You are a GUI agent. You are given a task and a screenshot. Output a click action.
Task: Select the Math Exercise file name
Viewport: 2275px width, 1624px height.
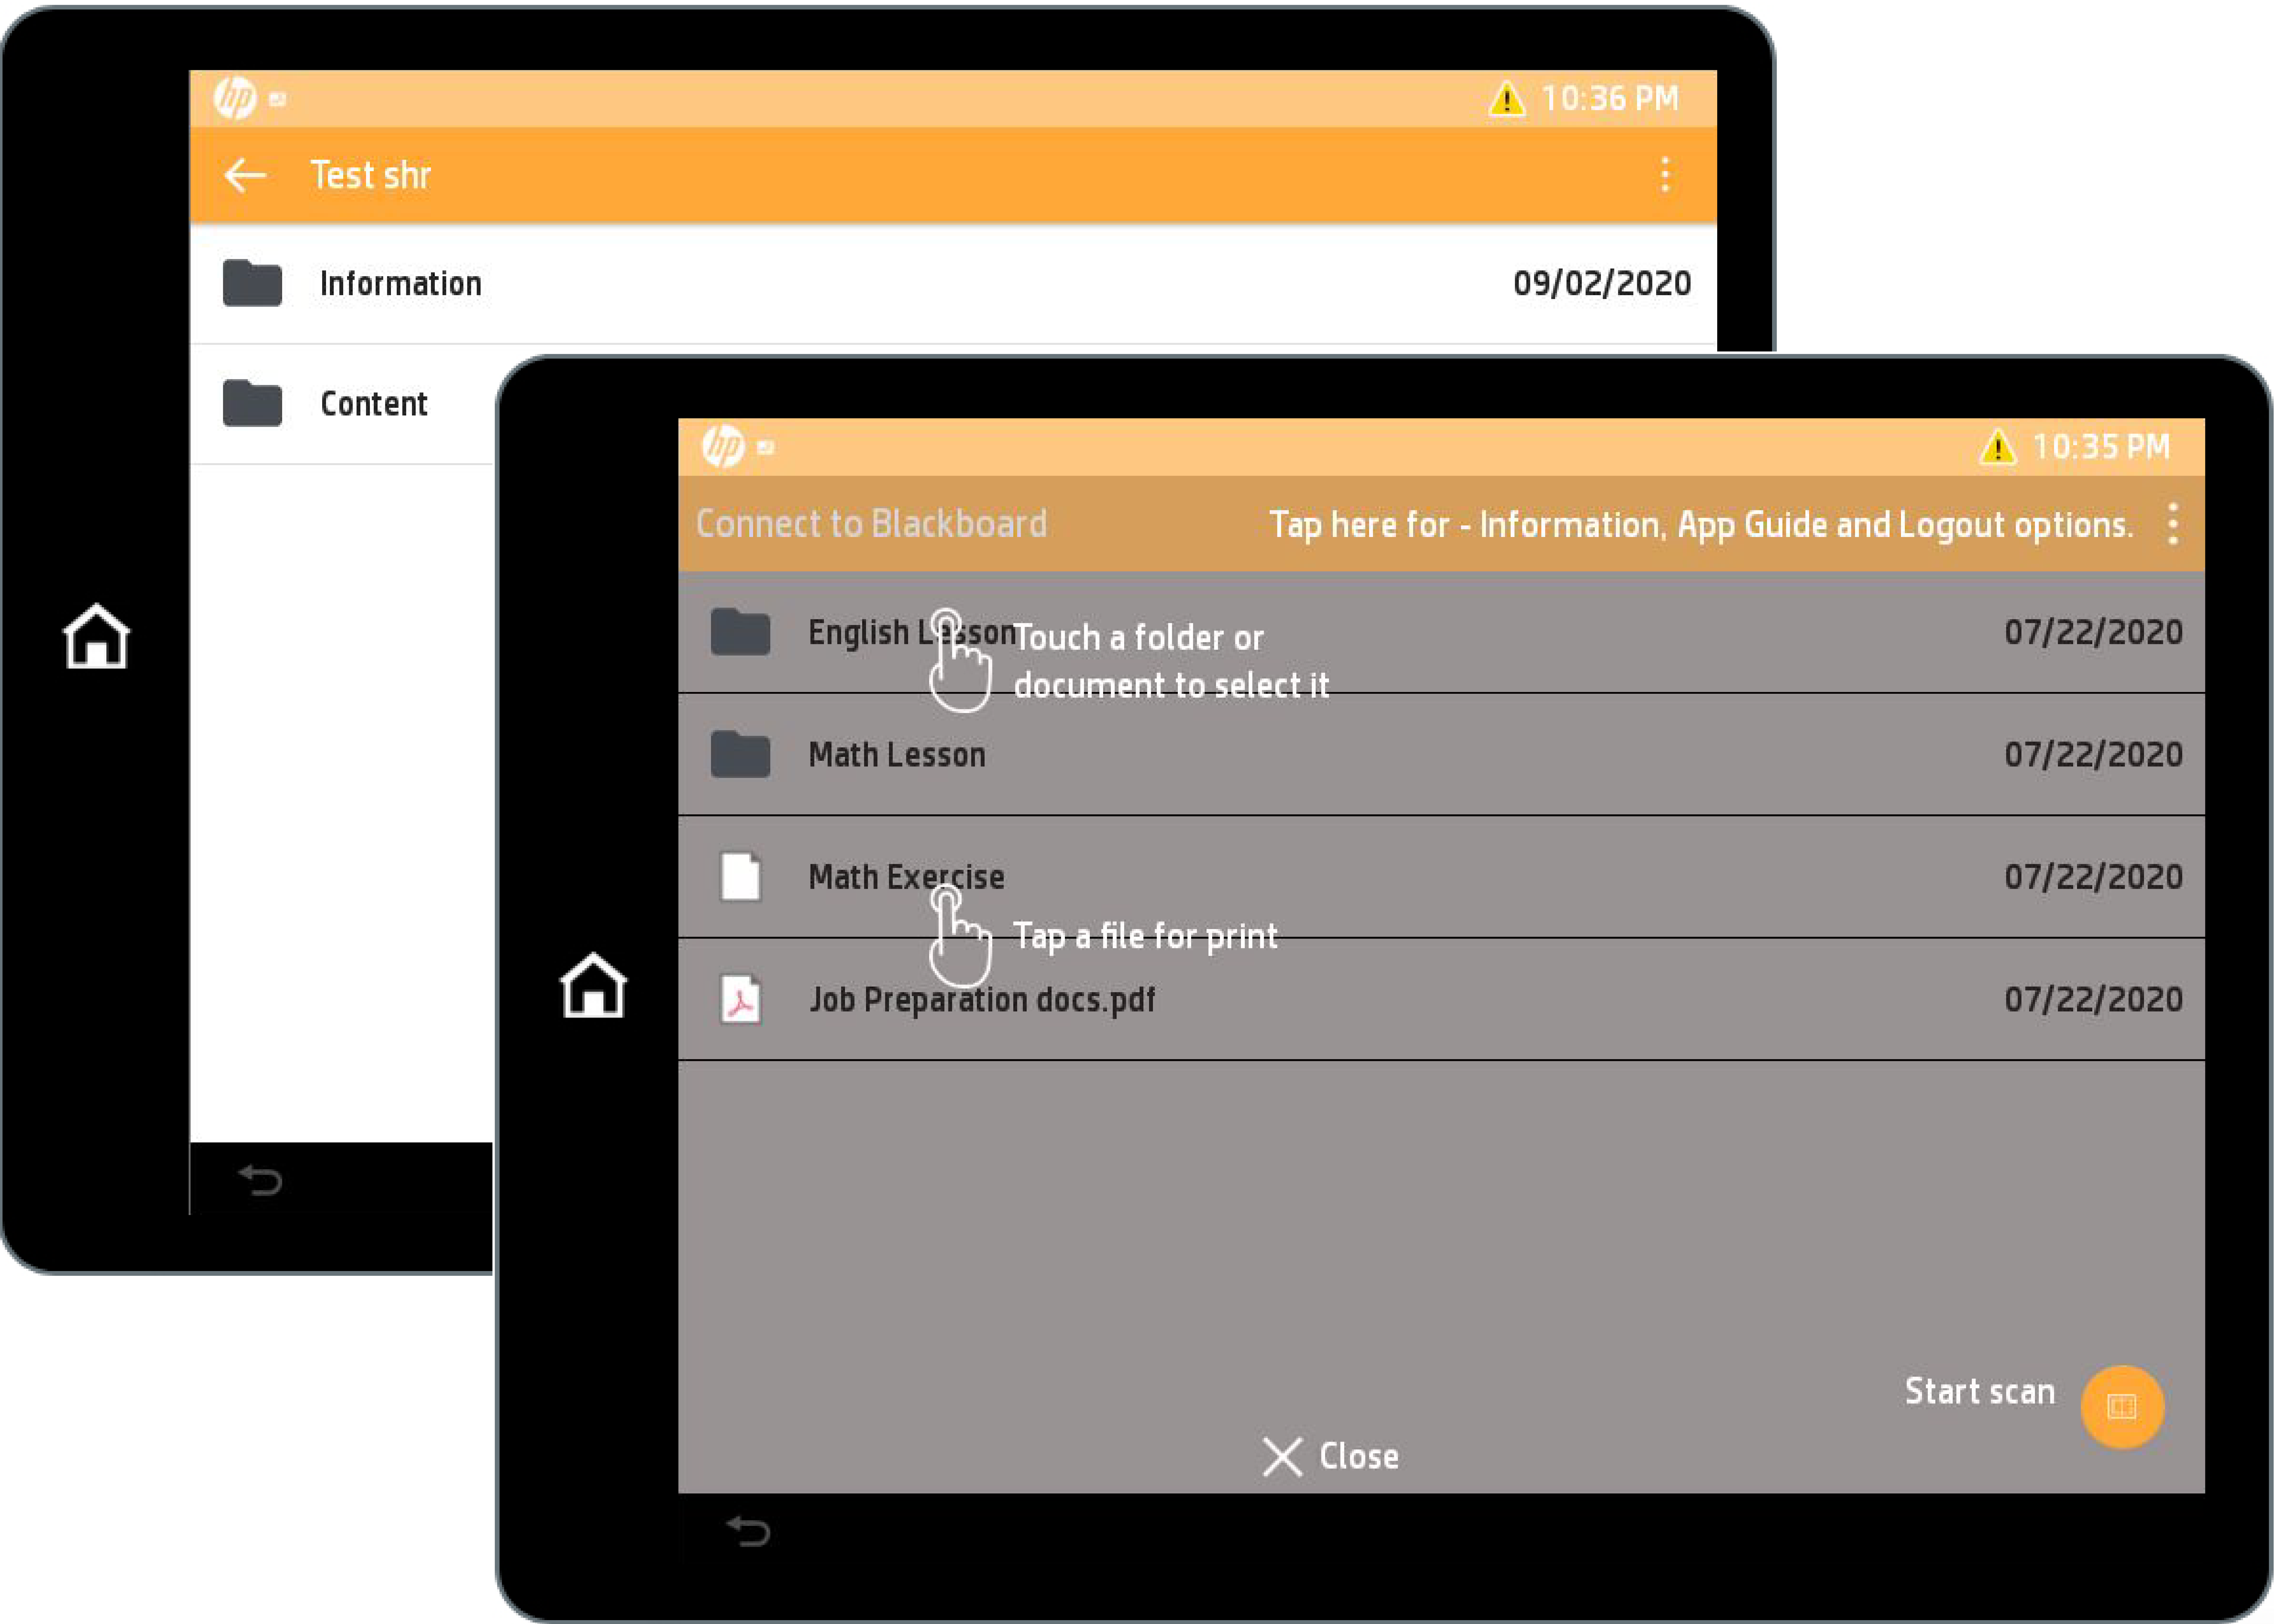906,877
